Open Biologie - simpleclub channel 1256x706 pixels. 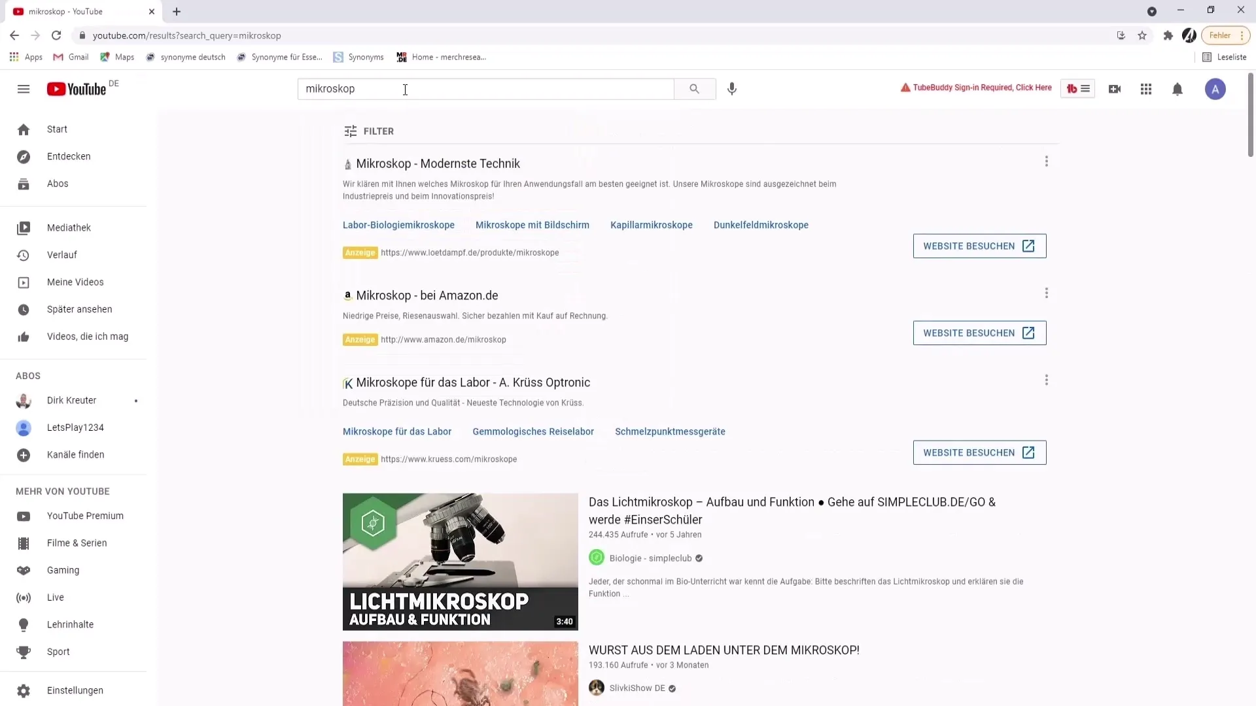pos(650,558)
